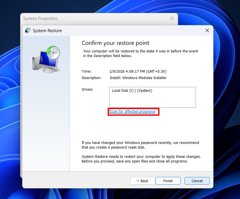
Task: Click the restart warning paragraph text
Action: (141, 159)
